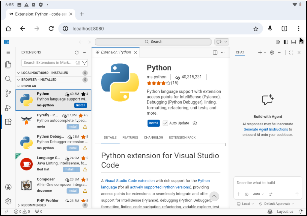Open the Accounts menu icon

click(x=8, y=187)
